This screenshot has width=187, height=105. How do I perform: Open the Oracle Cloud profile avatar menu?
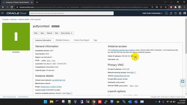point(185,13)
